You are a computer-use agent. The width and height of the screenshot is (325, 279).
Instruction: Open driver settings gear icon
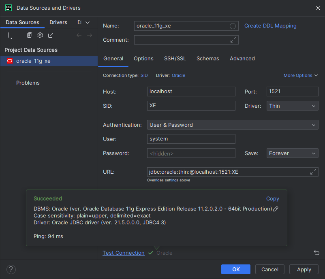pyautogui.click(x=40, y=35)
